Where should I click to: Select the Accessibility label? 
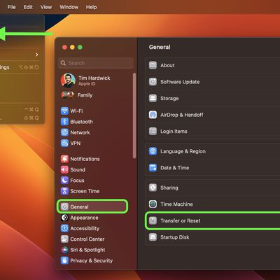[x=85, y=228]
